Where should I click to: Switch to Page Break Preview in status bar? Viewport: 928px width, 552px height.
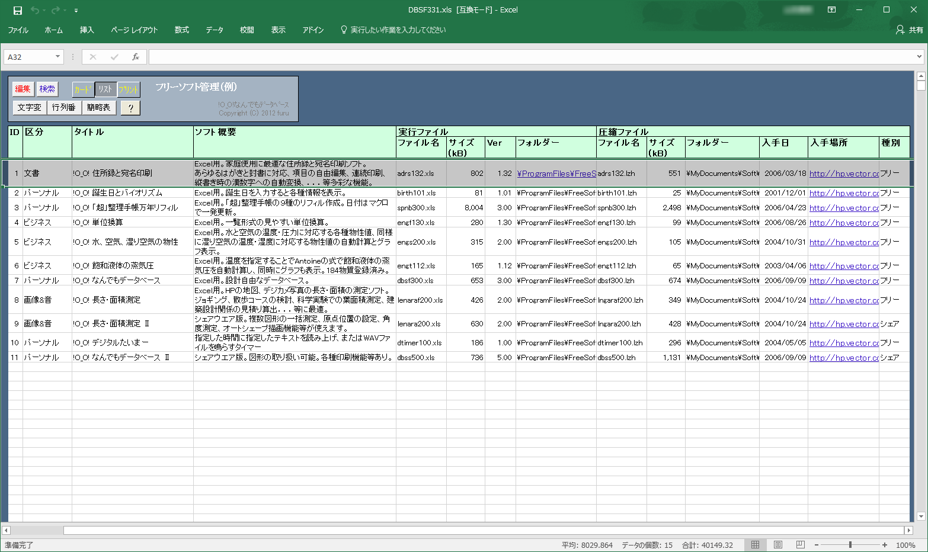801,545
